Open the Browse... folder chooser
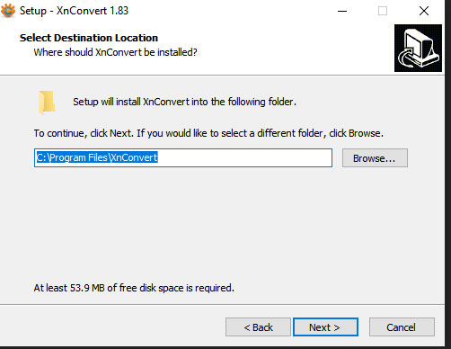Viewport: 451px width, 349px height. tap(375, 158)
